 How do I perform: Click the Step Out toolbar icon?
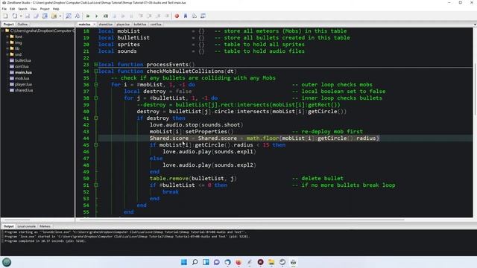click(x=158, y=16)
